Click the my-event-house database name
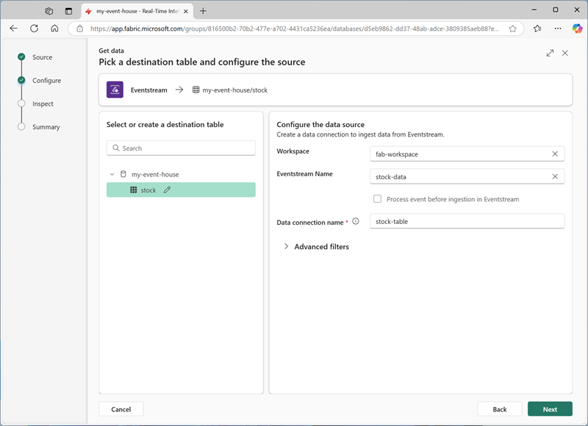The height and width of the screenshot is (426, 588). click(x=155, y=175)
